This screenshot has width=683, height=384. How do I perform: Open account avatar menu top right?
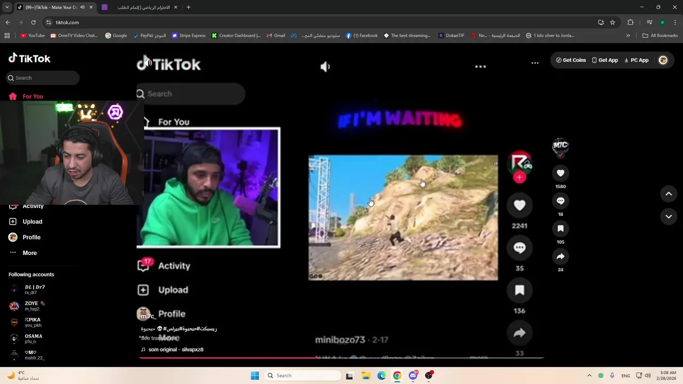(x=663, y=60)
